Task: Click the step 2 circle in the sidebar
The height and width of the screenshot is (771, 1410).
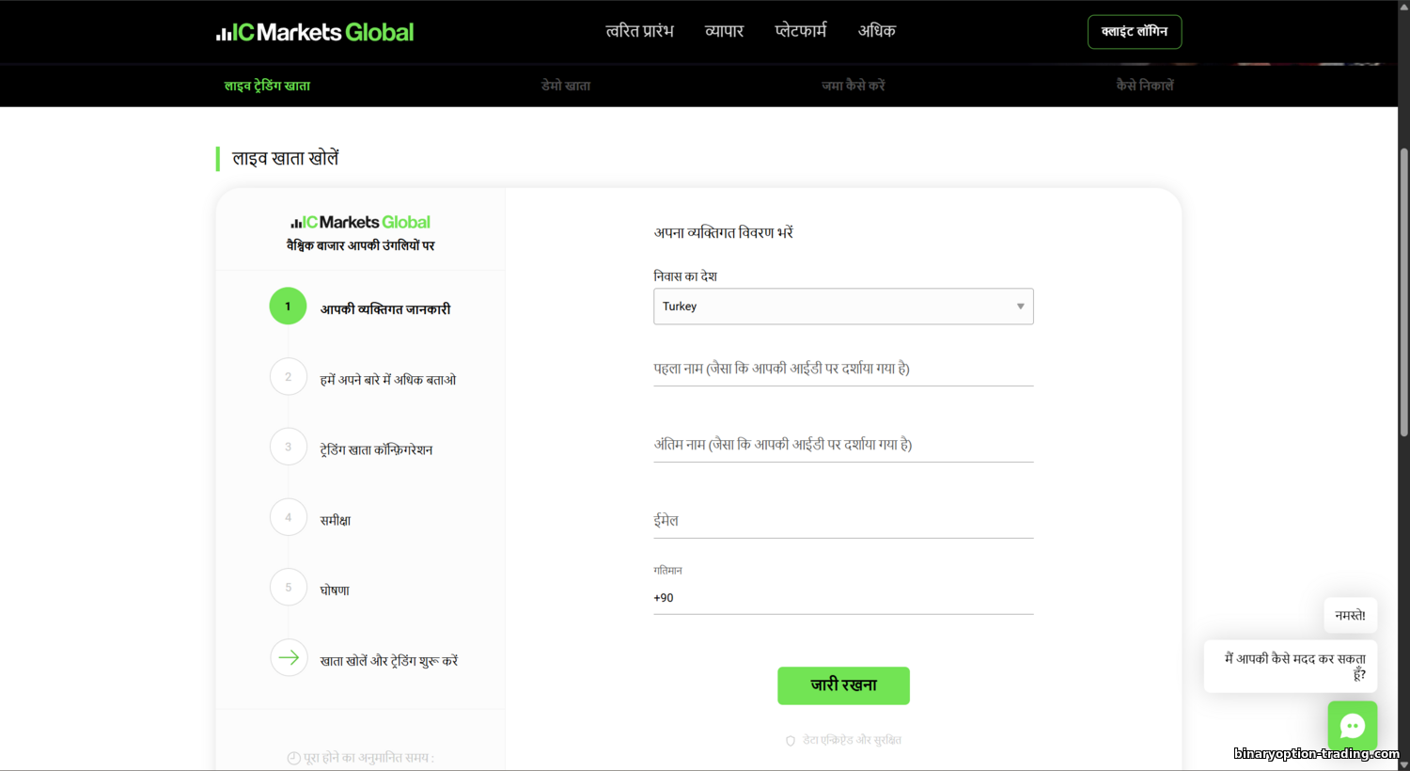Action: 288,377
